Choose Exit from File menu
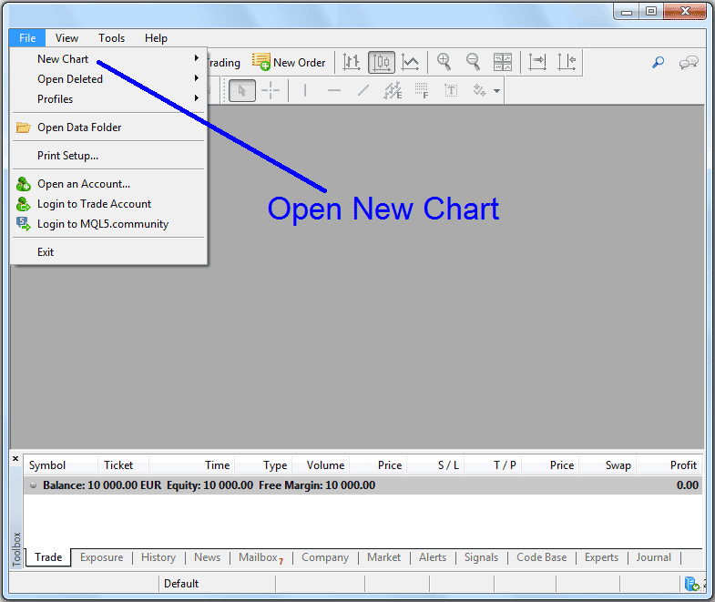Viewport: 715px width, 602px height. coord(108,252)
